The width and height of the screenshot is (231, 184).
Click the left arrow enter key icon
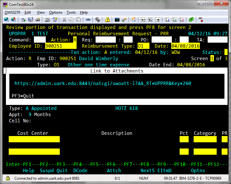click(143, 19)
